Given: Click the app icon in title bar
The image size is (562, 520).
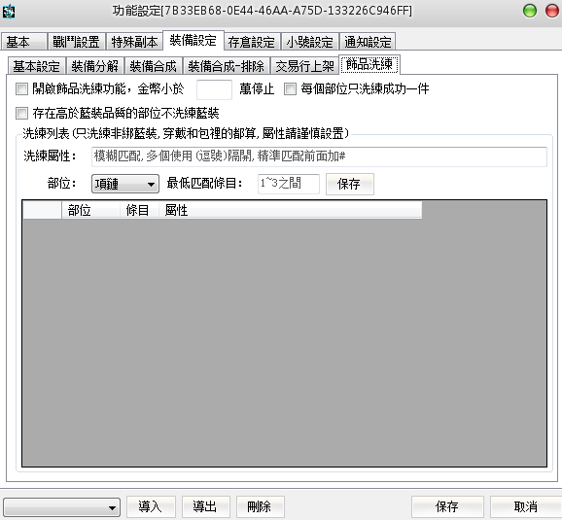Looking at the screenshot, I should pos(9,11).
